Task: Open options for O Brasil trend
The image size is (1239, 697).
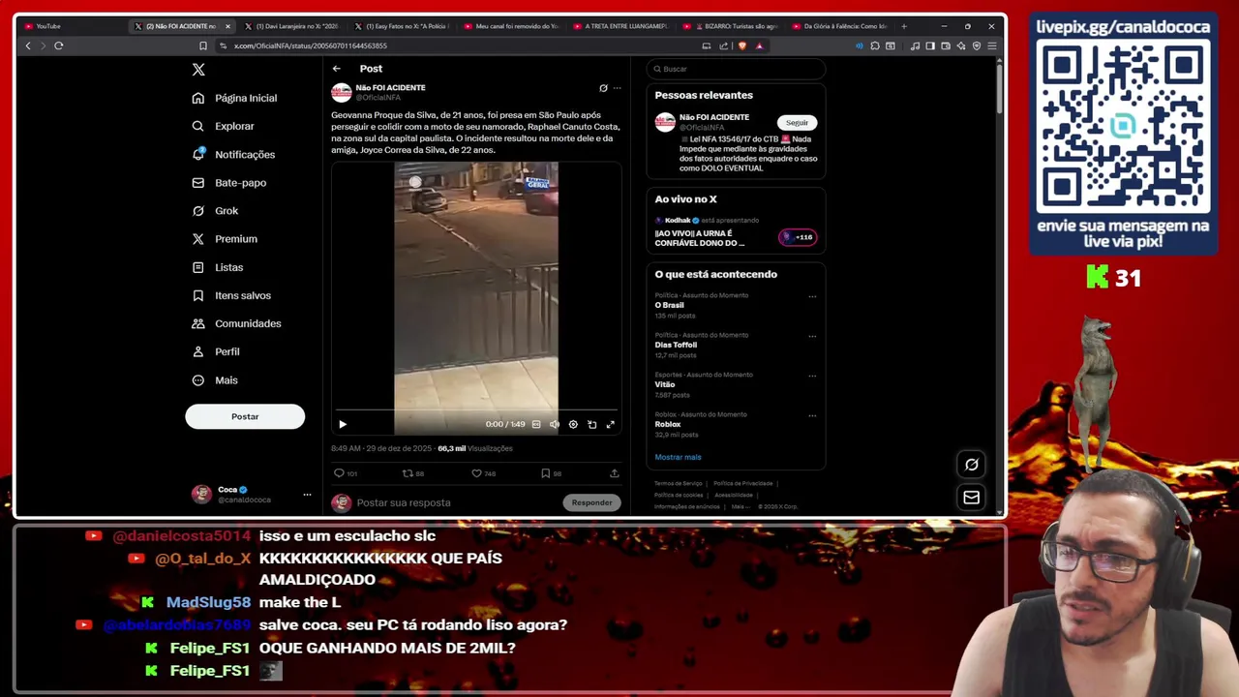Action: 812,297
